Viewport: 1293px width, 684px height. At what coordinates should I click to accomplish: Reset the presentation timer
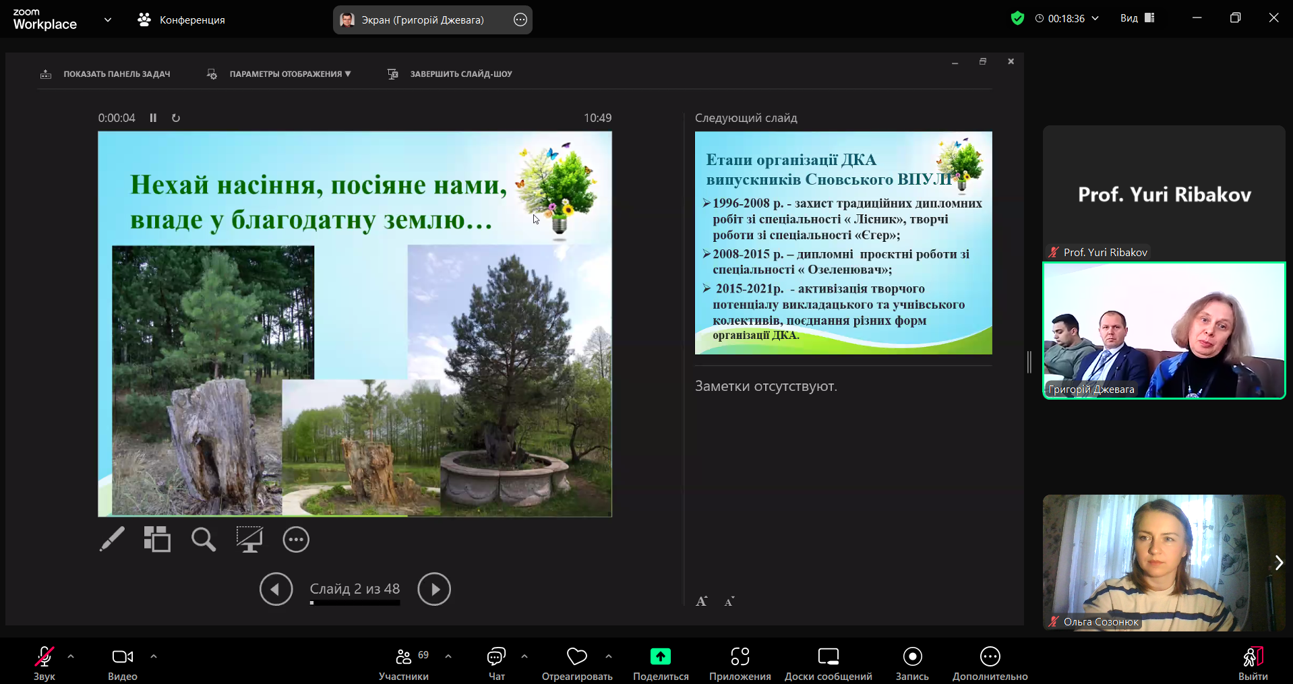pos(176,118)
